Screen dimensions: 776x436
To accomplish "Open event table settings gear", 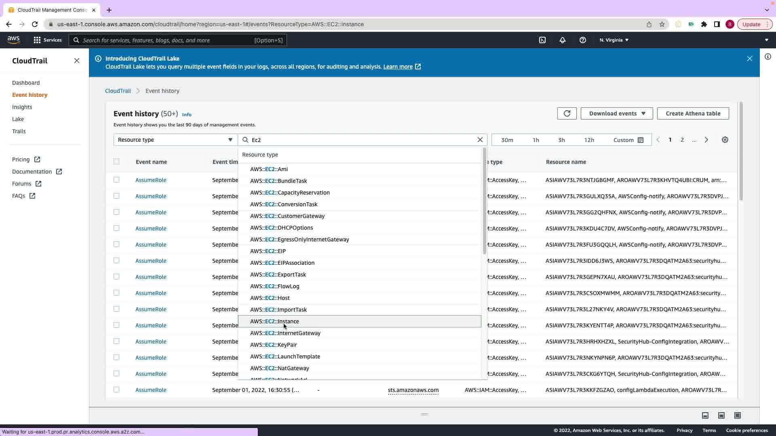I will click(725, 140).
